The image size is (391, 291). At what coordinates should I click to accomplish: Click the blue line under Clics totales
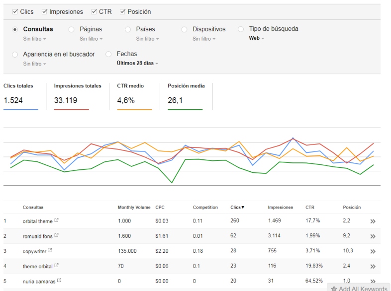(x=21, y=110)
